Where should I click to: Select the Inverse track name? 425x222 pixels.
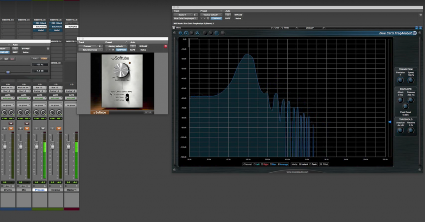(56, 190)
